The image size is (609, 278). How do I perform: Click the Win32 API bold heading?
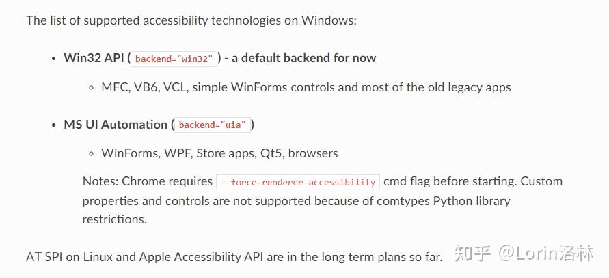pos(94,58)
